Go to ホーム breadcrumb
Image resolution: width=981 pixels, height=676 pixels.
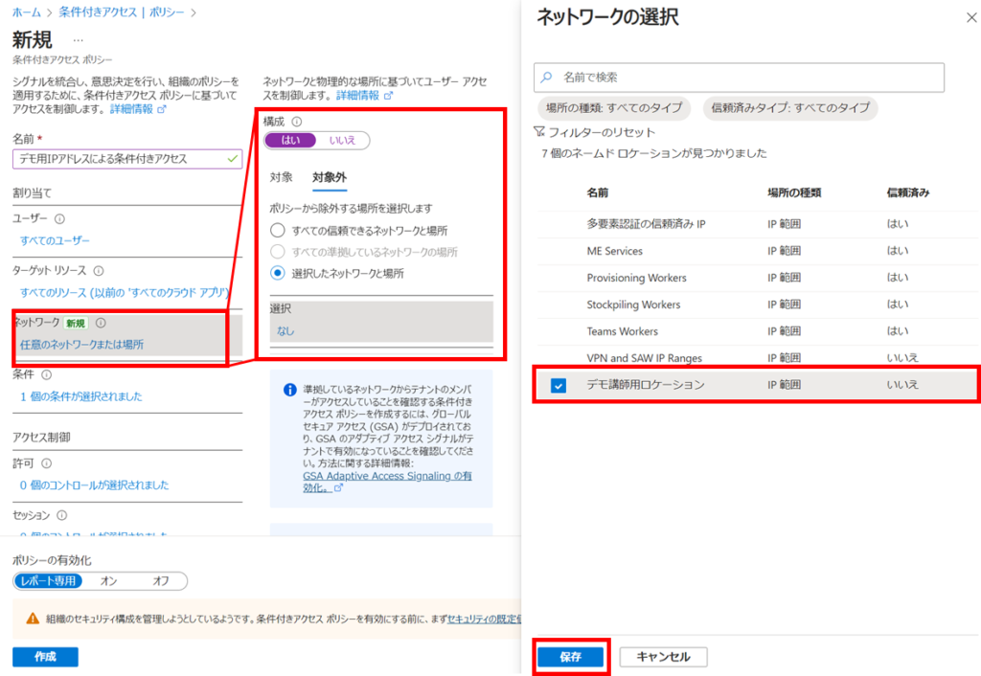[27, 11]
